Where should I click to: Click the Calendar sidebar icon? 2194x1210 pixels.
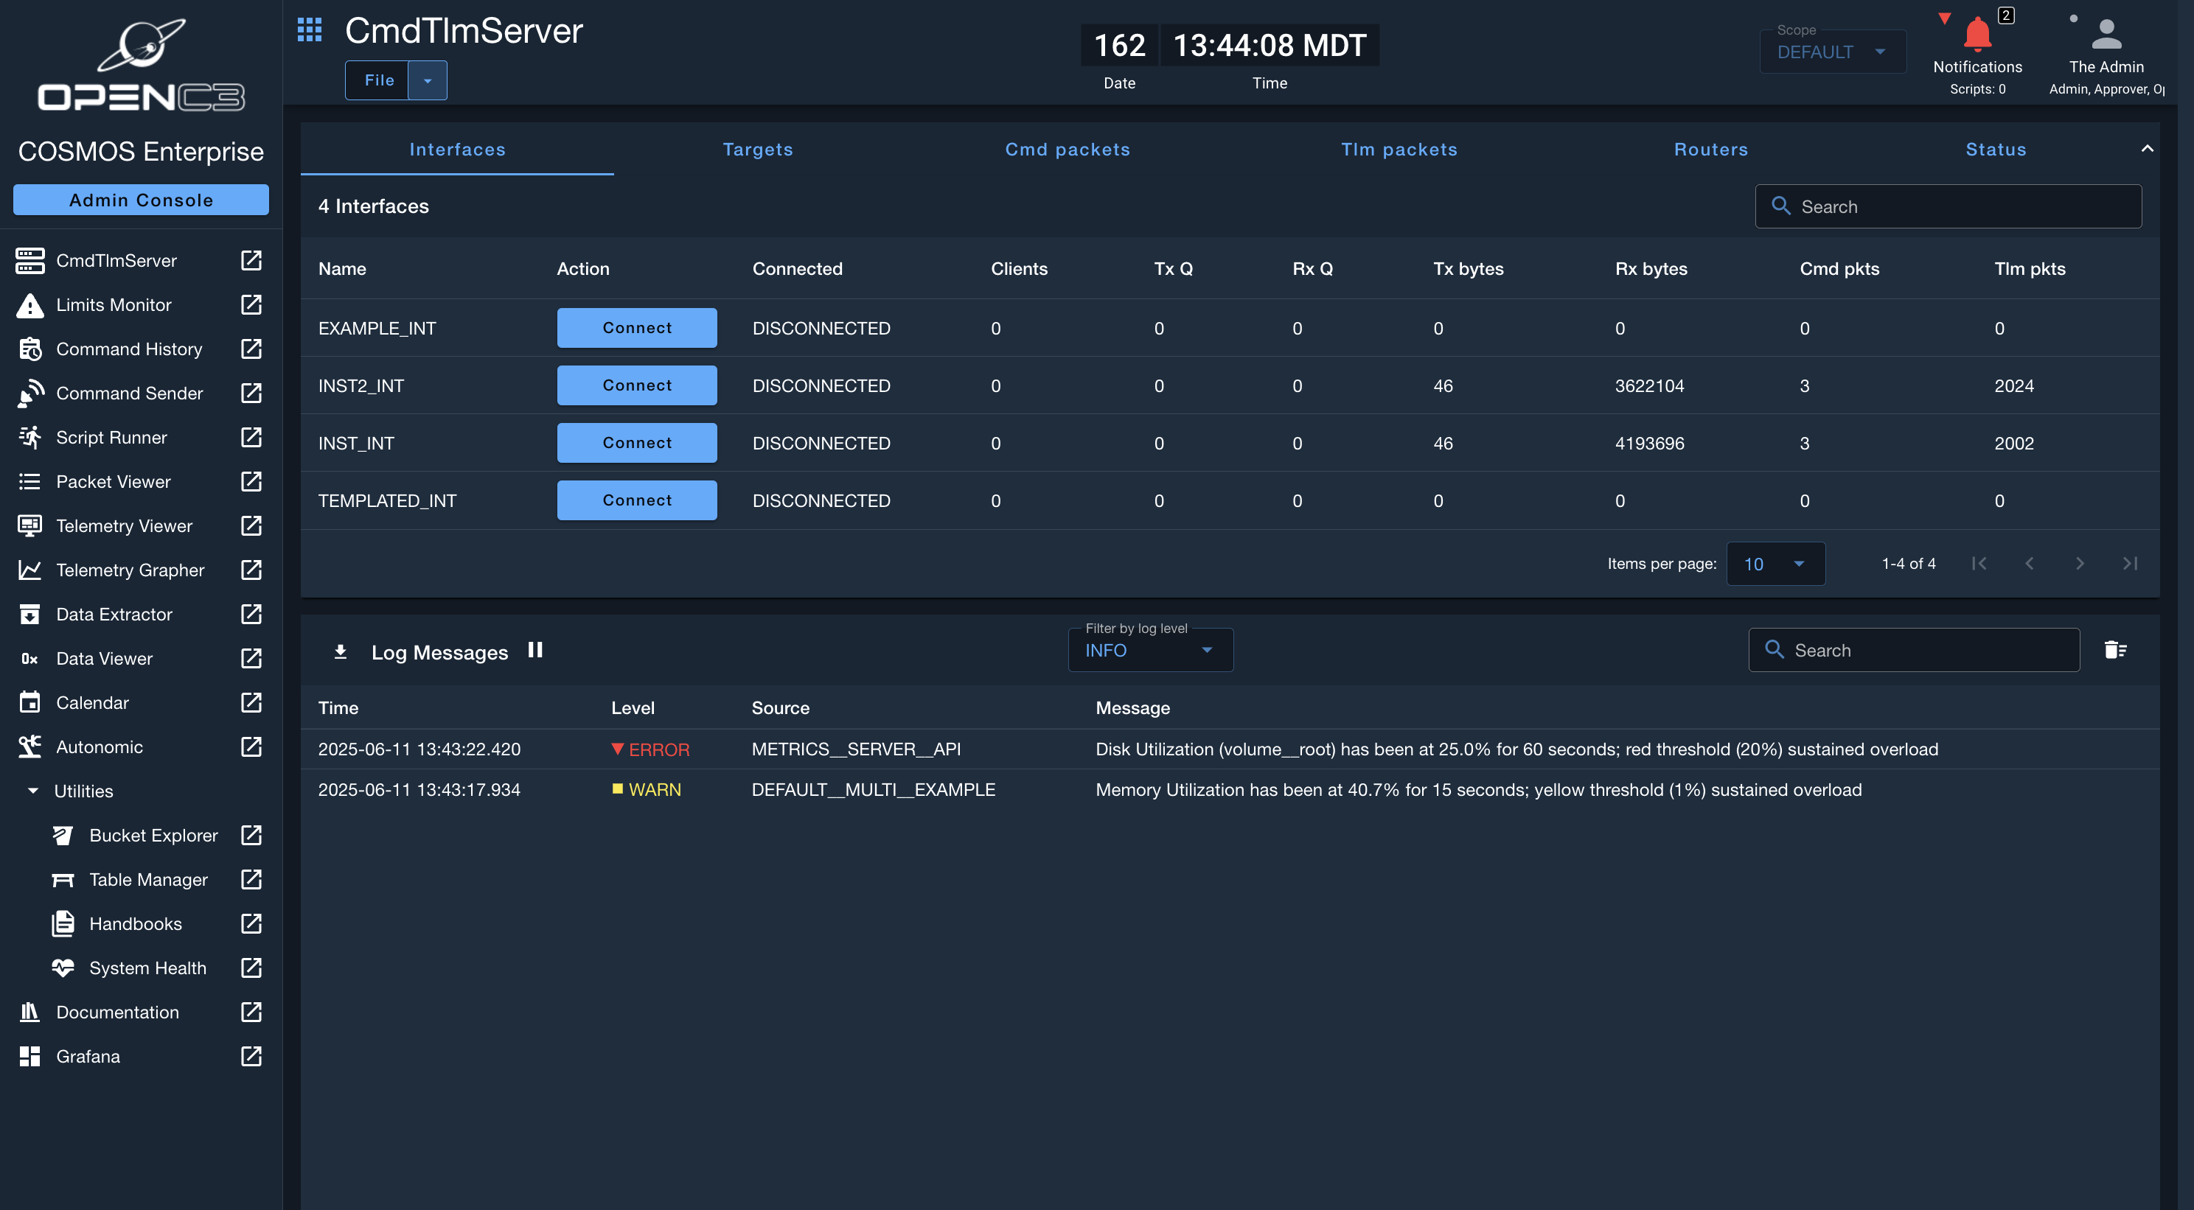click(29, 703)
